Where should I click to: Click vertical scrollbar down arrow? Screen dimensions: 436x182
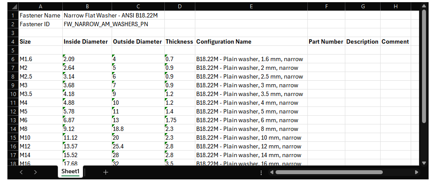pyautogui.click(x=424, y=163)
